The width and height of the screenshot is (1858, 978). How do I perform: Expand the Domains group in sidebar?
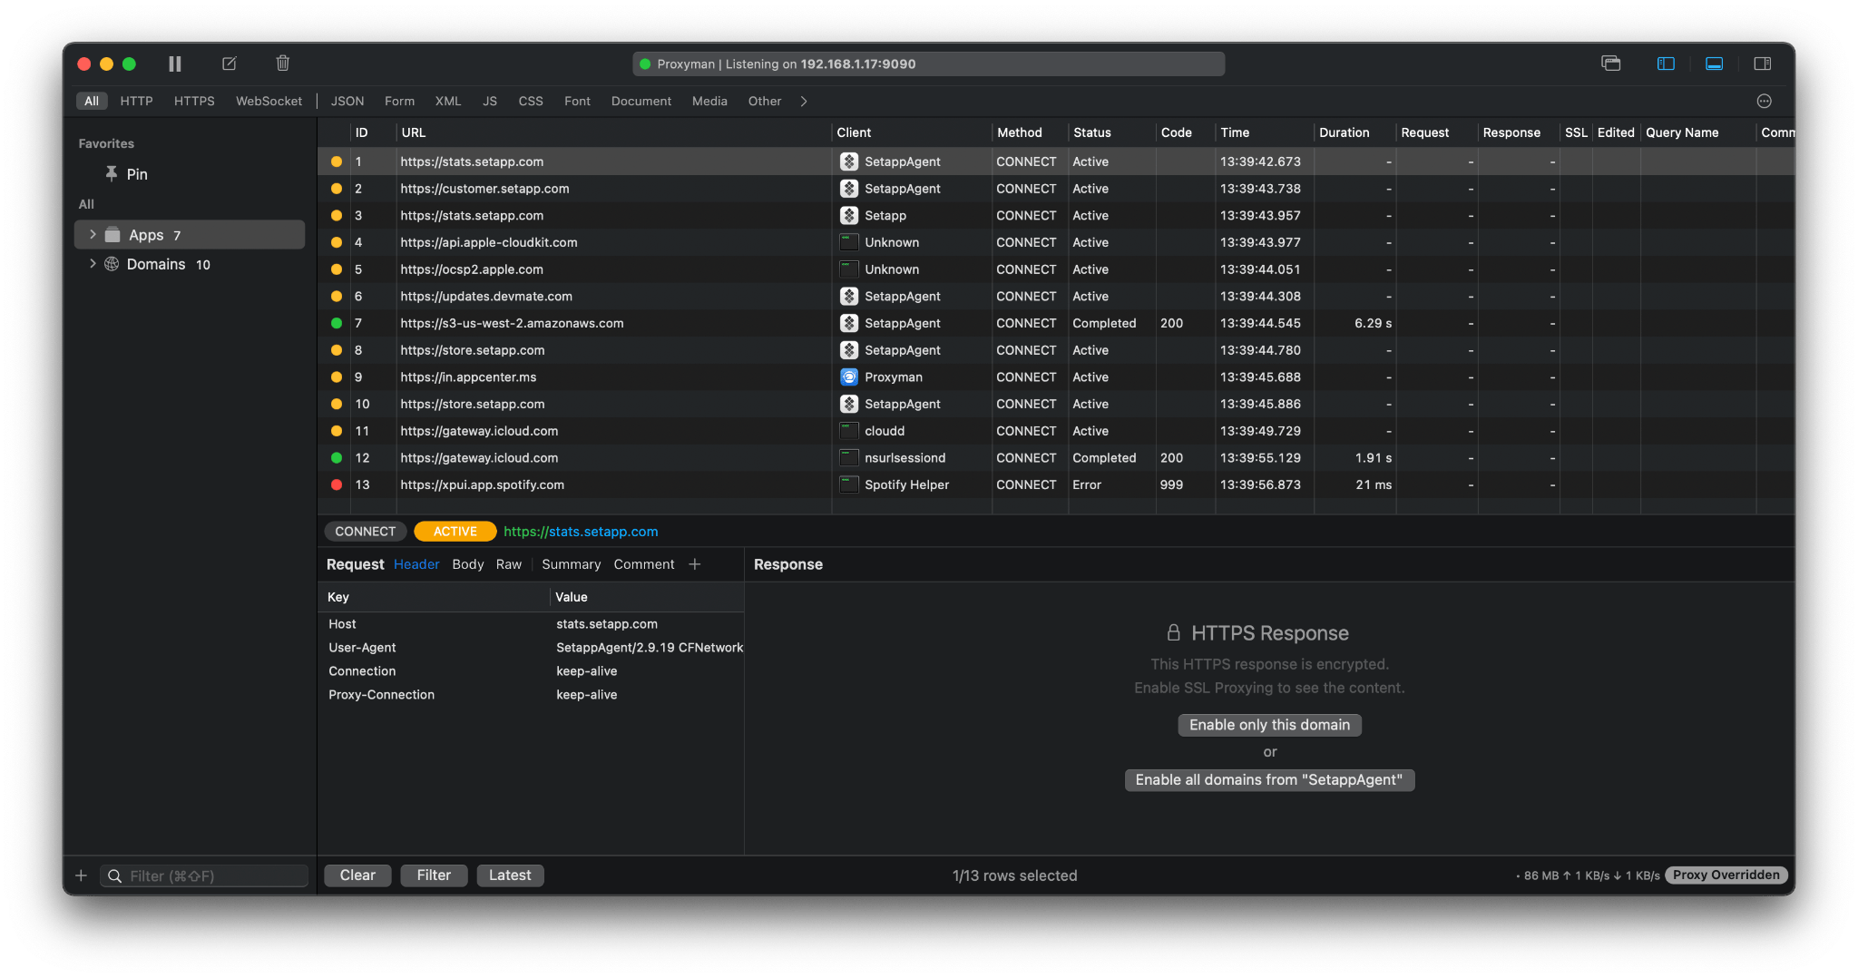click(x=92, y=264)
